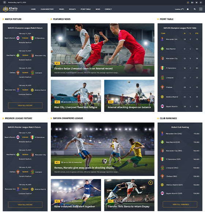Click 'Bayern Munich (GER)' in Club Rankings
205x212 pixels.
click(174, 193)
